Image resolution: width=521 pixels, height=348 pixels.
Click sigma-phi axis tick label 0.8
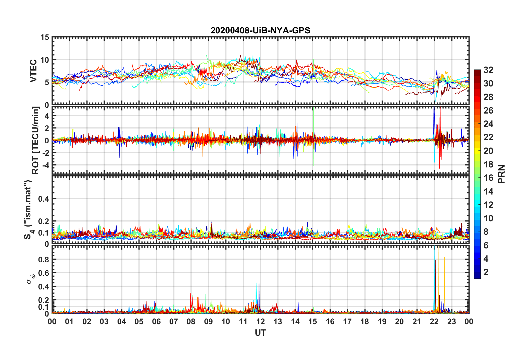tap(44, 260)
